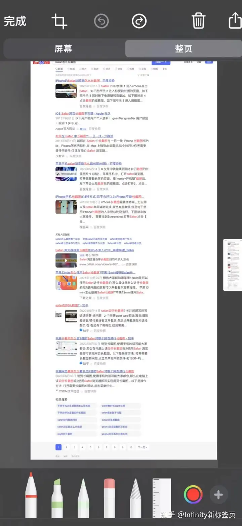Click the '电脑网页截屏怎么截长图' CSDN result title

95,371
